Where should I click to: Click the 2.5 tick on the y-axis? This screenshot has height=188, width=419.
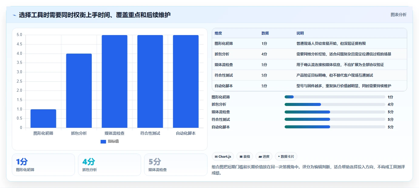point(19,81)
